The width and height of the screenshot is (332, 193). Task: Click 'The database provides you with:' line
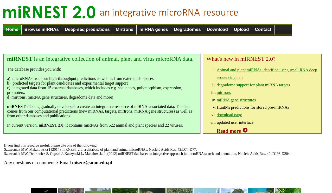[34, 69]
